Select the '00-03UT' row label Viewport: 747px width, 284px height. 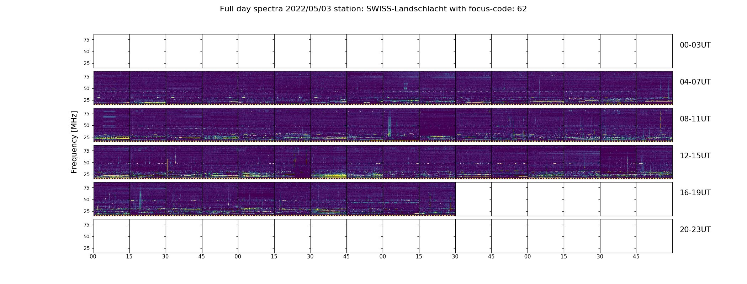[695, 45]
